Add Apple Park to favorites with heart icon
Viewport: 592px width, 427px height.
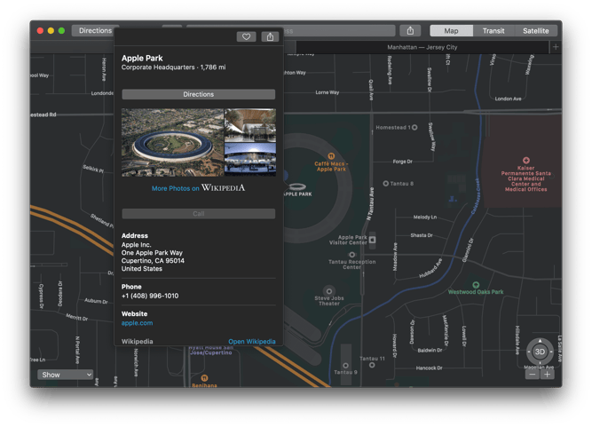[x=246, y=36]
